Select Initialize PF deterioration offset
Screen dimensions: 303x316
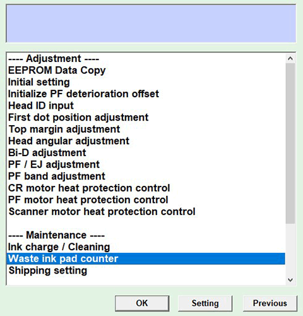[x=83, y=94]
